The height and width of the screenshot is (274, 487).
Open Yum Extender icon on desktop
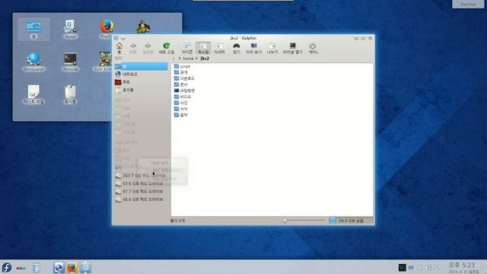[104, 62]
